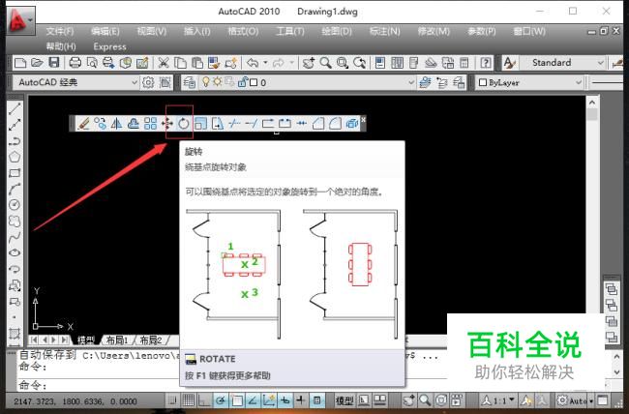This screenshot has width=629, height=414.
Task: Toggle Grid display in status bar
Action: coord(189,399)
